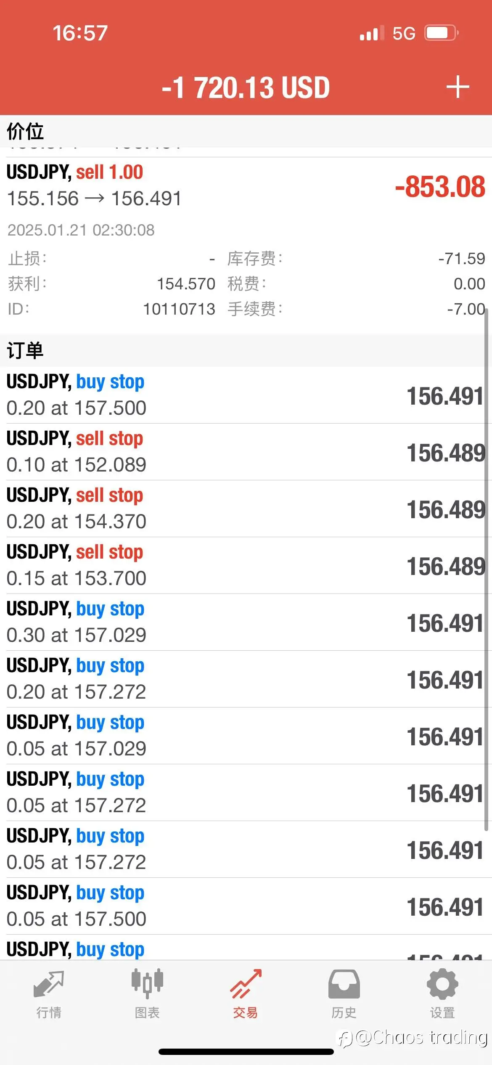This screenshot has height=1065, width=492.
Task: Click the vertical scrollbar on right edge
Action: [x=487, y=570]
